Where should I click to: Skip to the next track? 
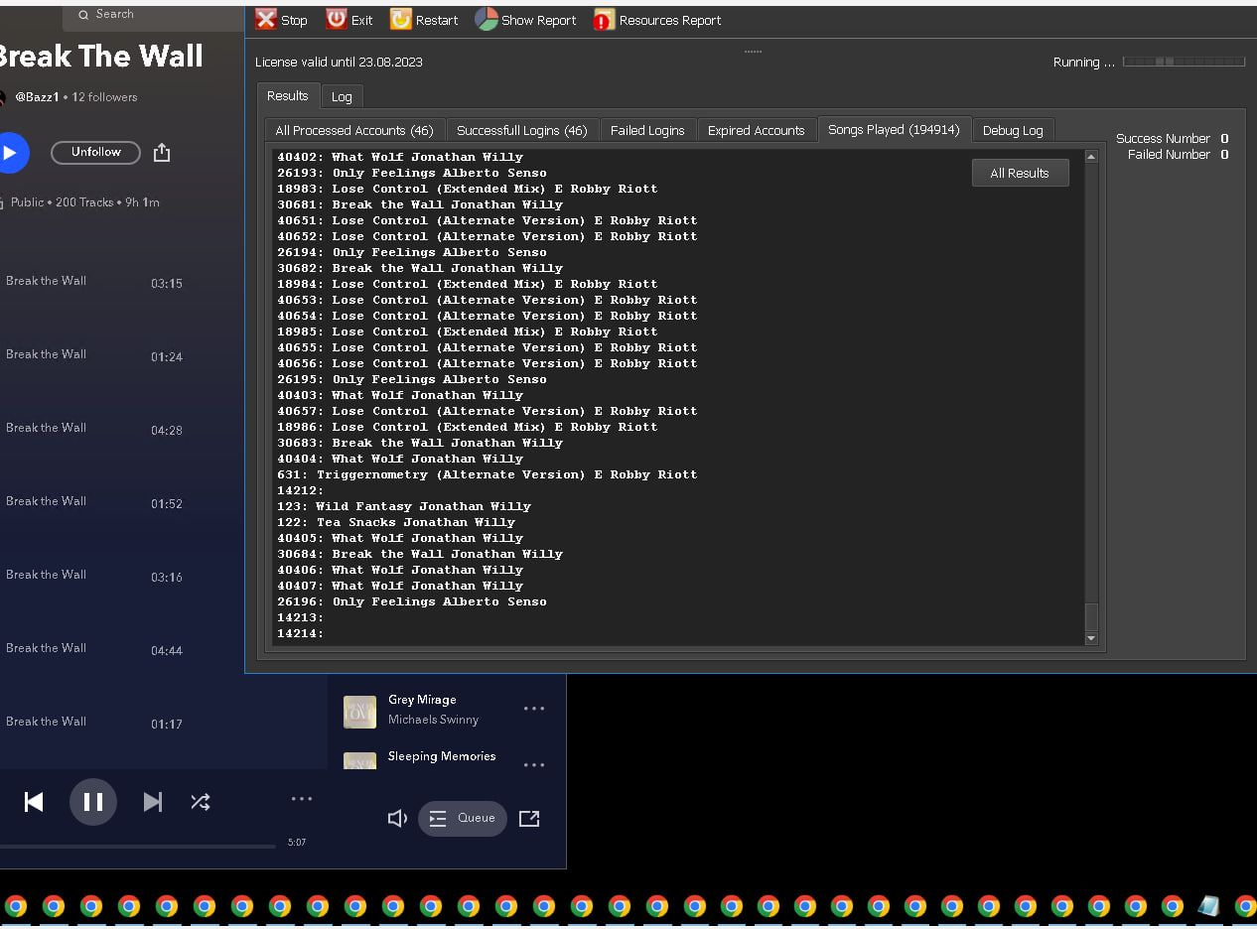pyautogui.click(x=152, y=802)
